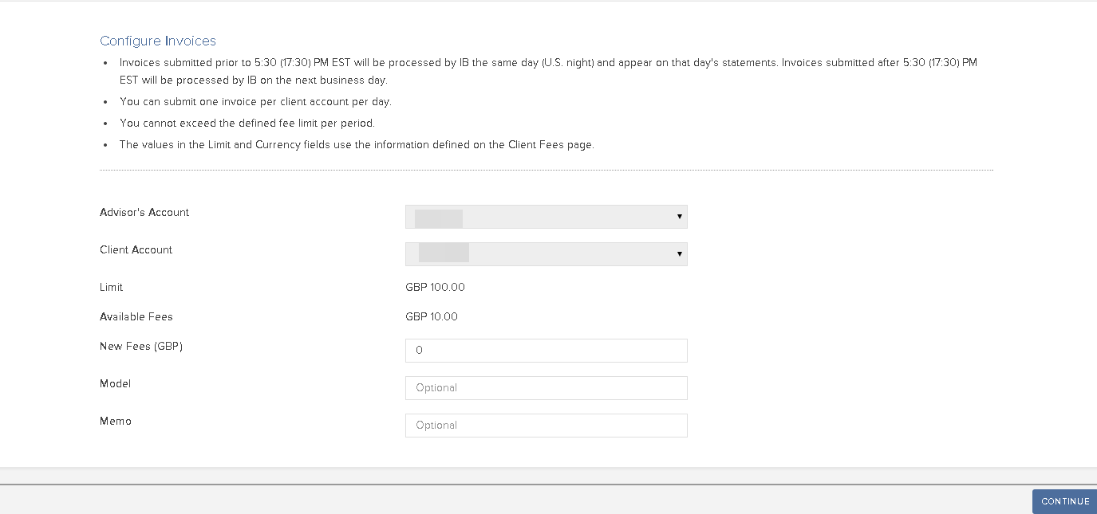This screenshot has width=1097, height=514.
Task: Click the Continue button
Action: pyautogui.click(x=1064, y=501)
